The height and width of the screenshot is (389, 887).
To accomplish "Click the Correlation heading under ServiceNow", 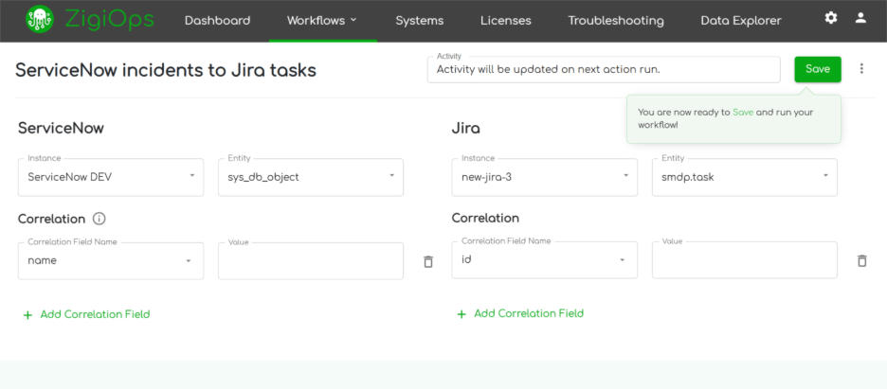I will tap(51, 219).
